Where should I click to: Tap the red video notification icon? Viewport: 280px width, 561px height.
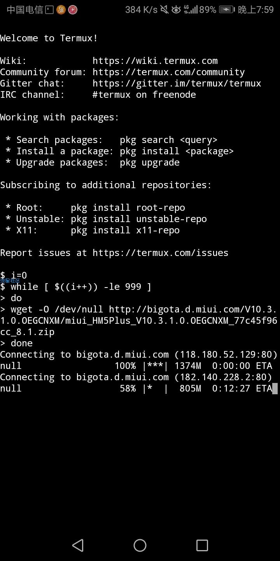(x=73, y=10)
